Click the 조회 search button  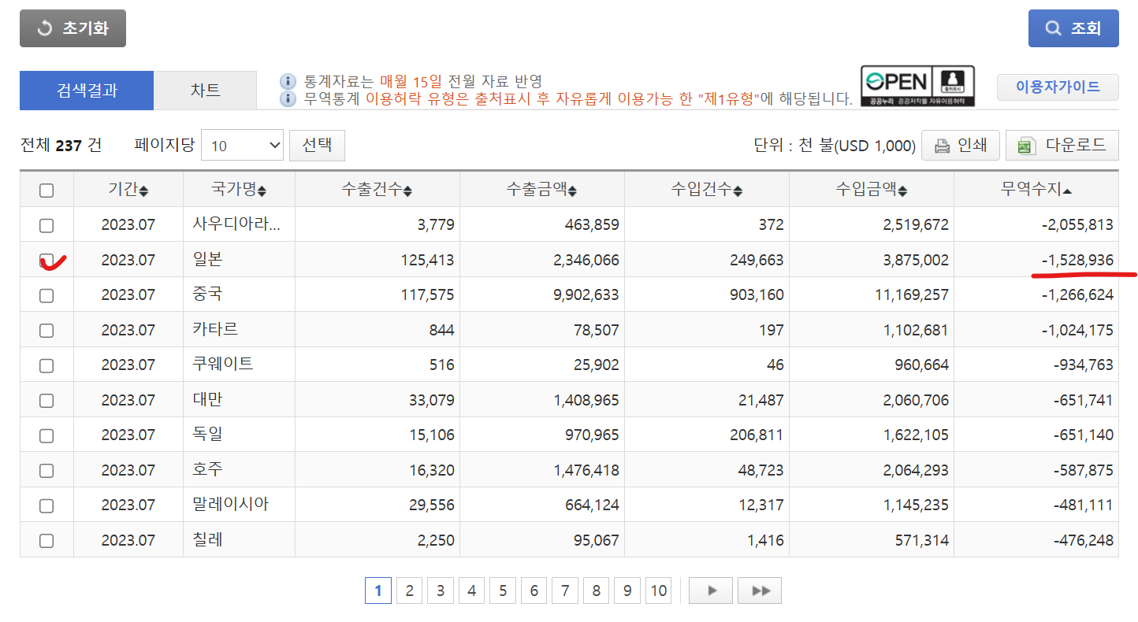pyautogui.click(x=1073, y=28)
